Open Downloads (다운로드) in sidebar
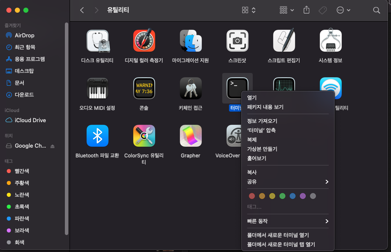This screenshot has height=252, width=391. tap(20, 95)
